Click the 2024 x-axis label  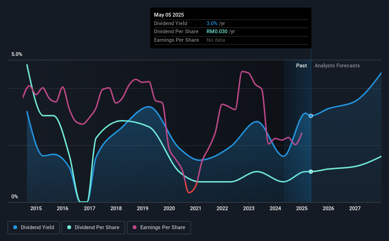(275, 208)
